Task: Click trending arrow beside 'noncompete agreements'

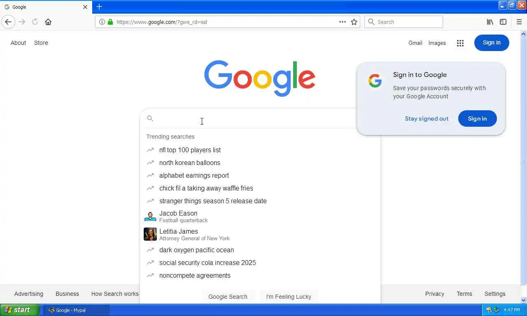Action: (150, 275)
